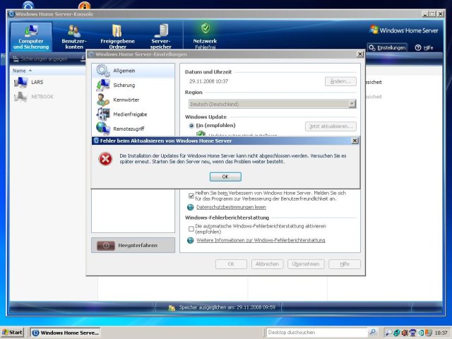Screen dimensions: 452x339
Task: Click the Serverspeicher server icon
Action: tap(162, 30)
